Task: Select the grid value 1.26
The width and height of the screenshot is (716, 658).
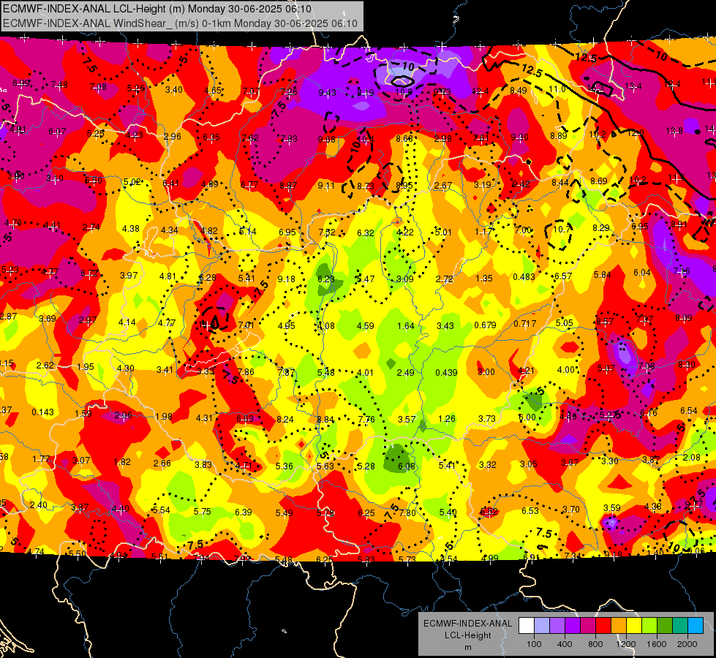Action: click(x=447, y=419)
